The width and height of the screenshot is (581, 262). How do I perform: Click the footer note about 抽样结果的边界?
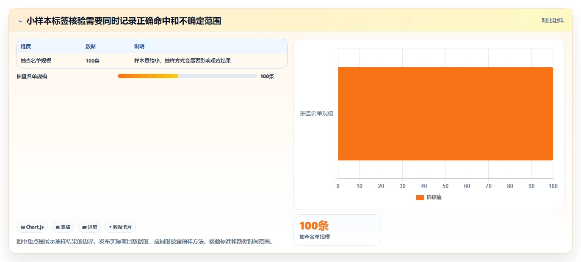tap(144, 241)
